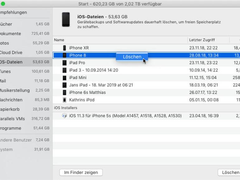Click the iPad Pro device icon
Viewport: 240px width, 180px height.
[65, 63]
